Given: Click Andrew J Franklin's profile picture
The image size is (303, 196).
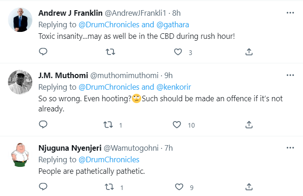Looking at the screenshot, I should click(x=21, y=20).
